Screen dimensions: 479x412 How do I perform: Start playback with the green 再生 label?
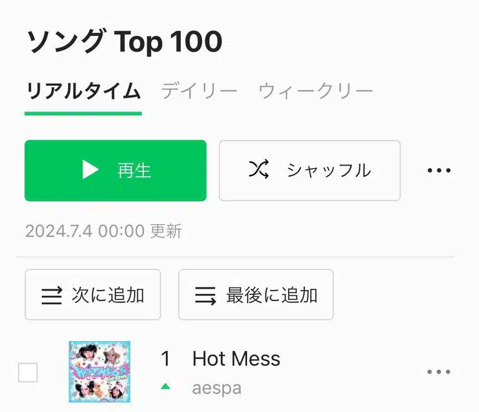point(134,171)
